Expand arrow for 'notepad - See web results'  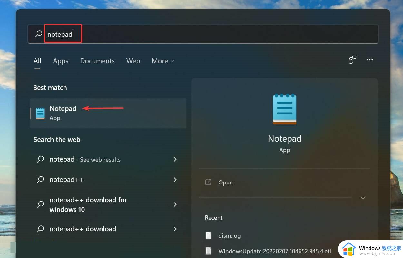pos(175,159)
